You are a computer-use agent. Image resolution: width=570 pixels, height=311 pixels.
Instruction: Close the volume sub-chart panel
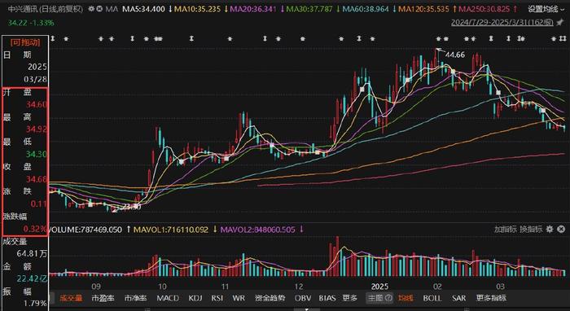click(x=561, y=230)
